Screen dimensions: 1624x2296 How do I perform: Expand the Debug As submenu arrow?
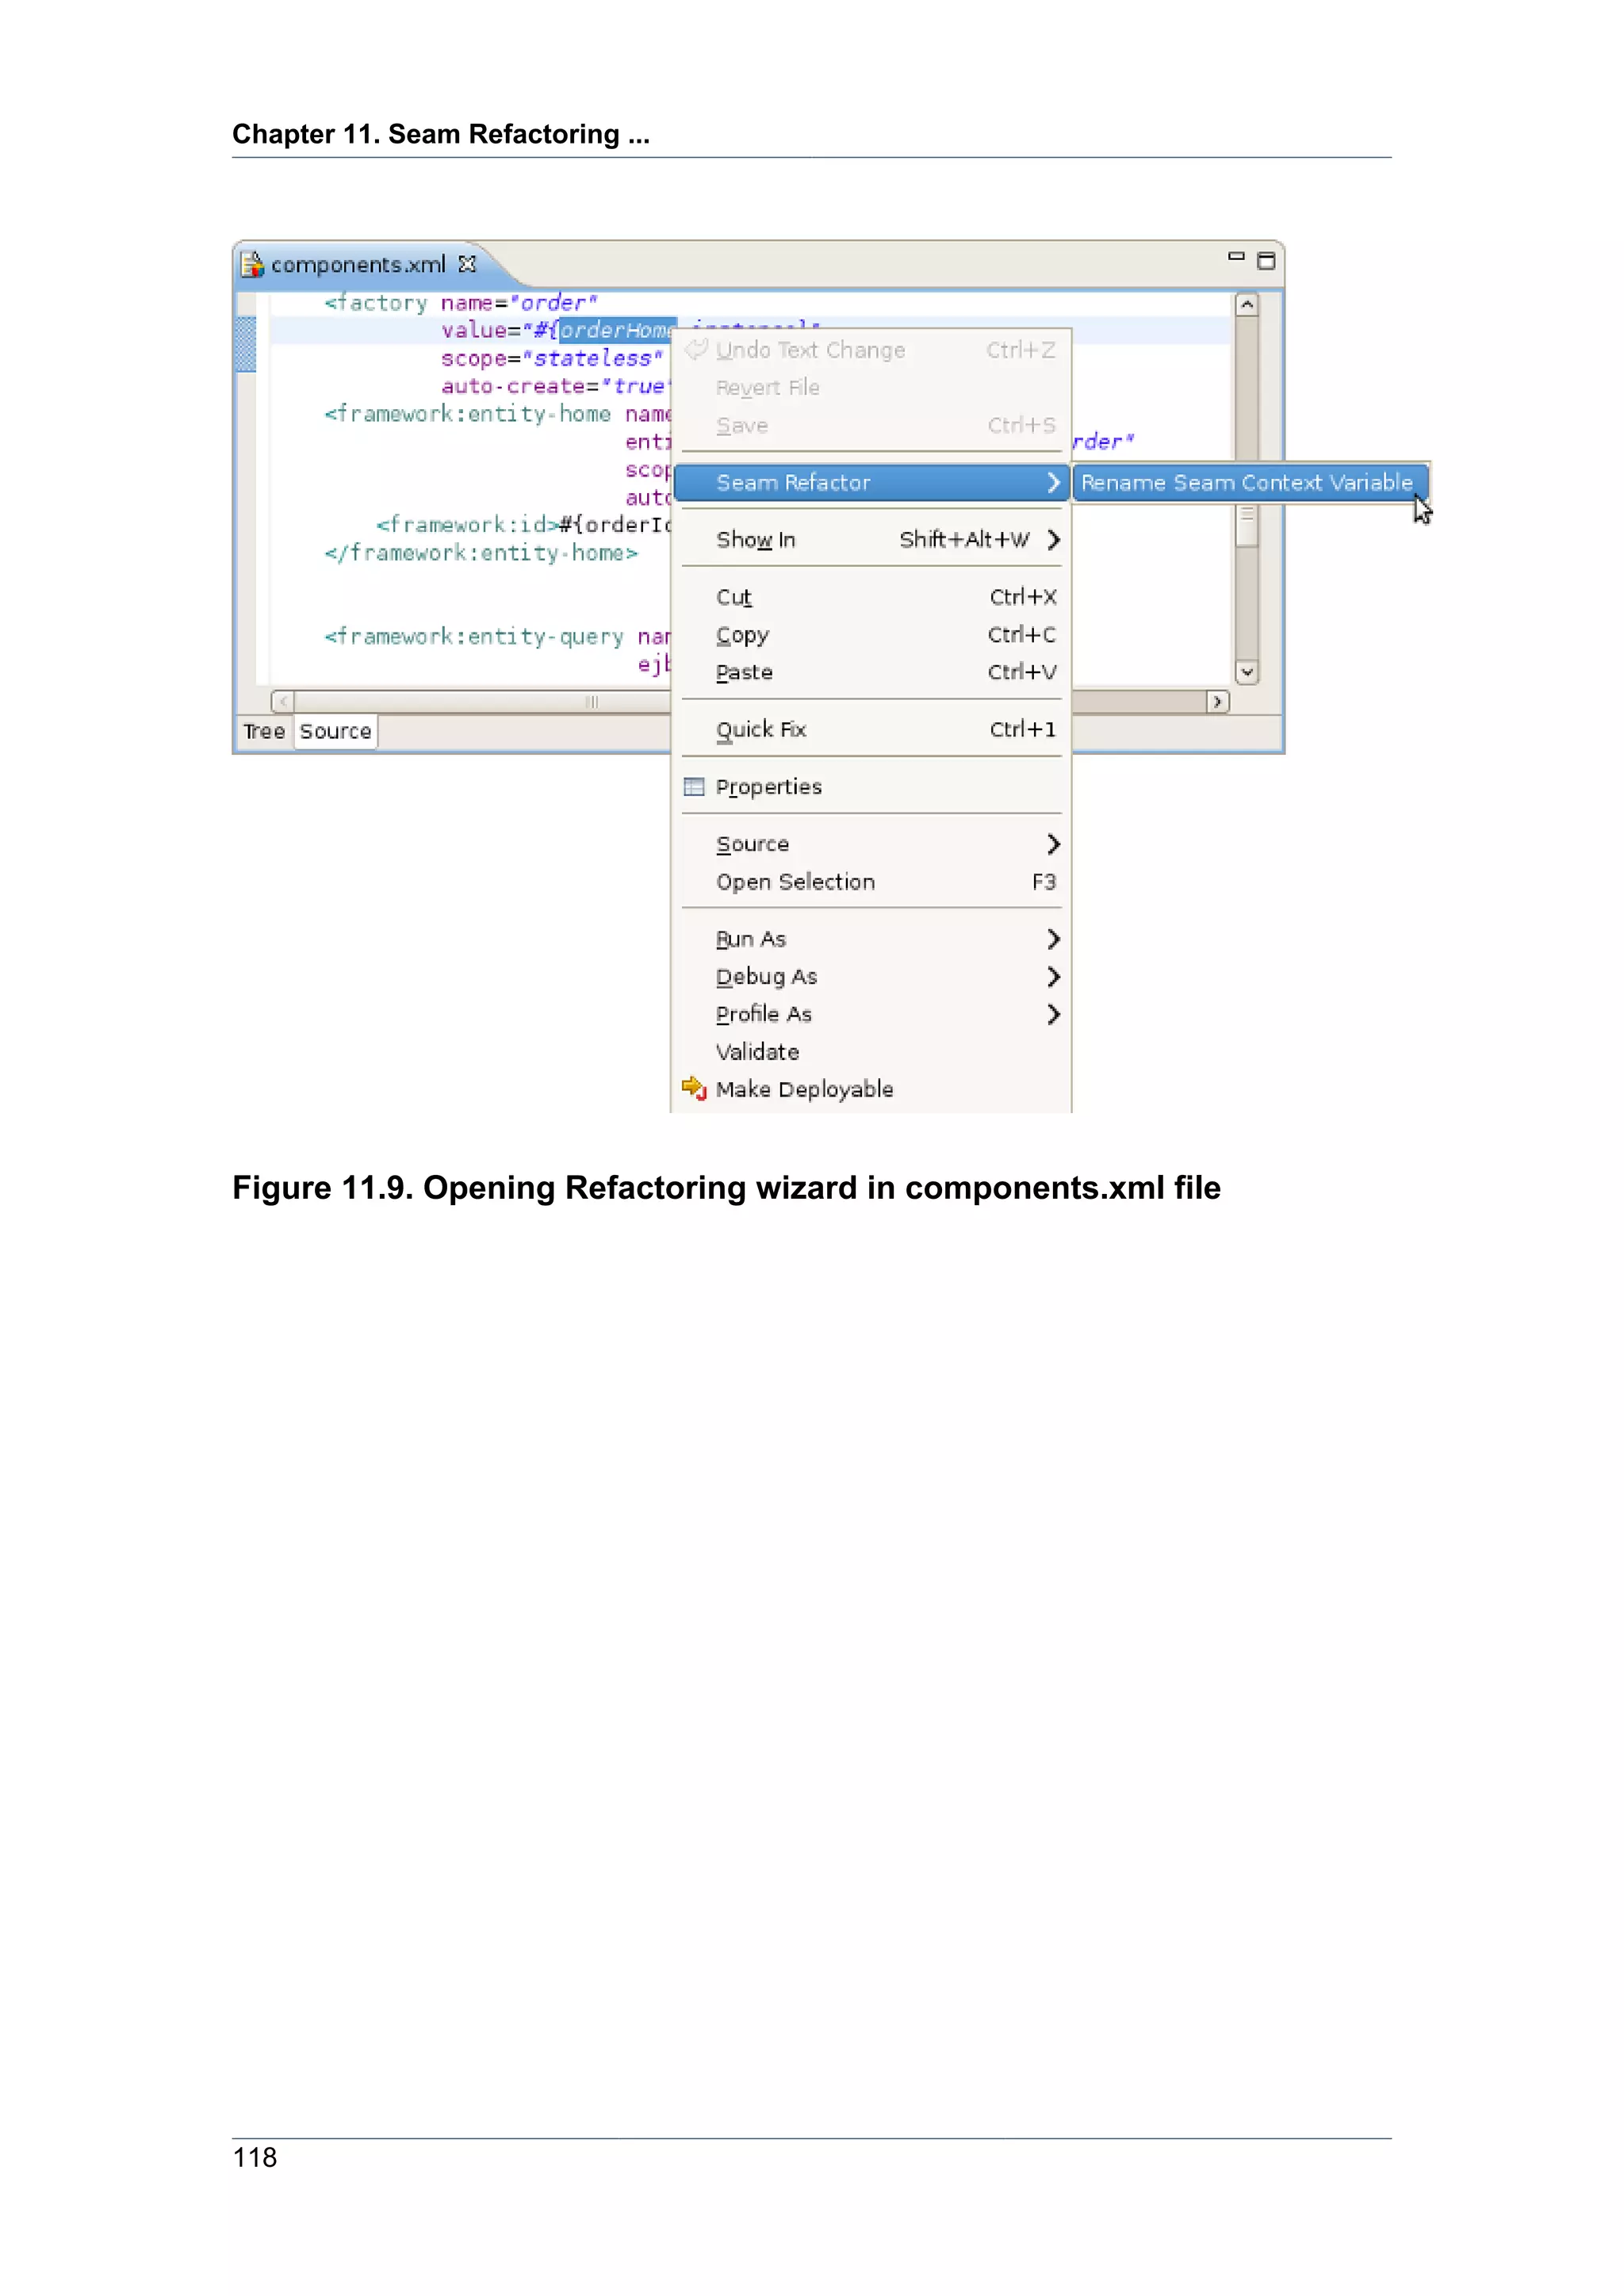pos(1053,977)
